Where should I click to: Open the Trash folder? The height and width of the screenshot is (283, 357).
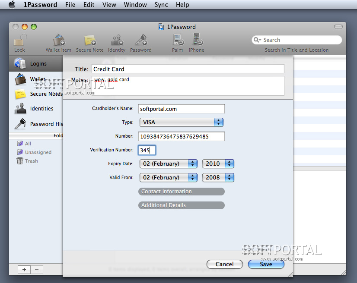point(27,161)
